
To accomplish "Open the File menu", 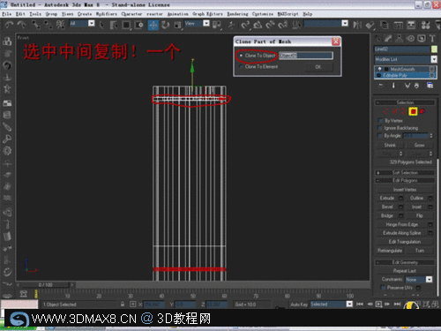I will click(x=6, y=14).
